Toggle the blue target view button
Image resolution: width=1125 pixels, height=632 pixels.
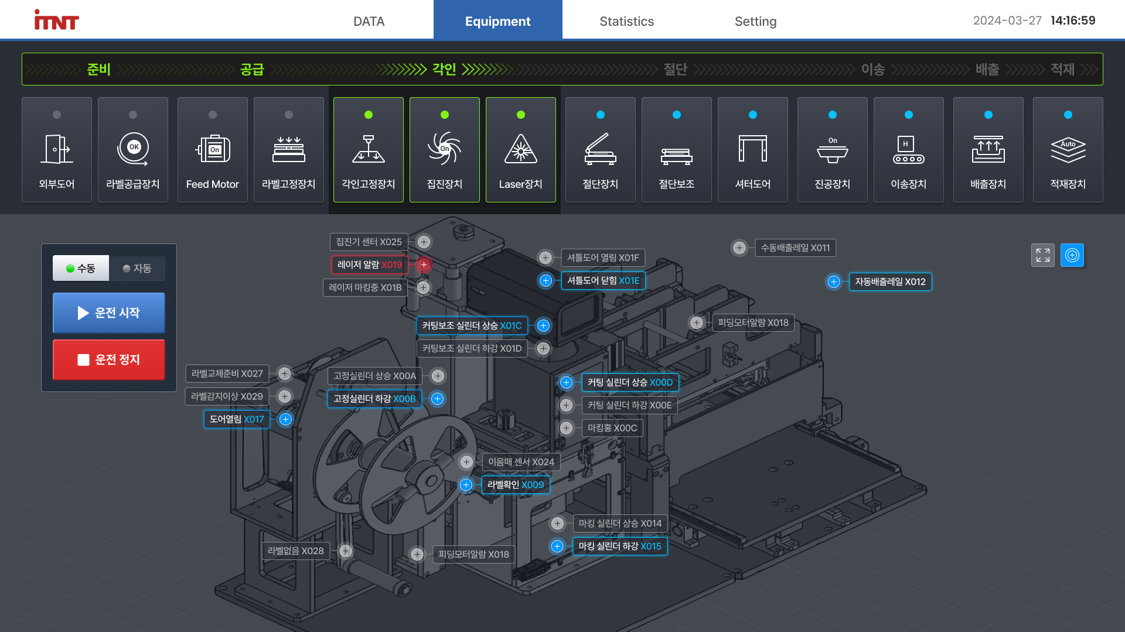1072,255
